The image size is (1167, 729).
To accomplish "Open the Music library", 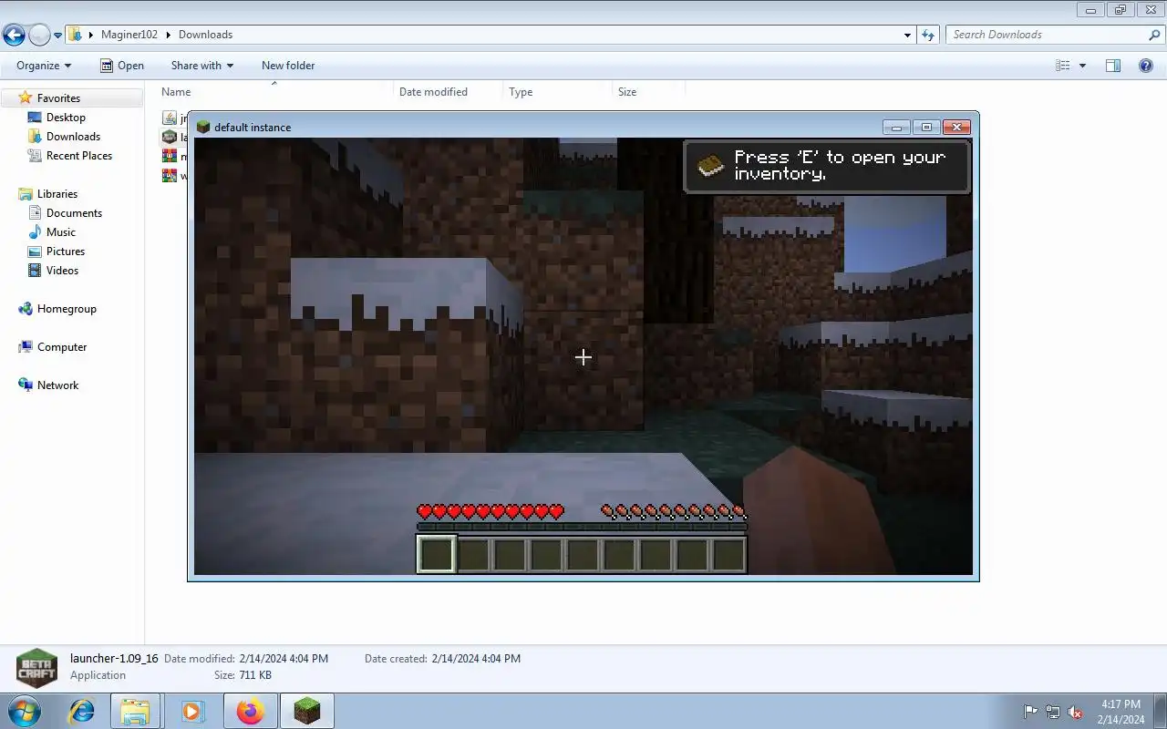I will click(61, 232).
